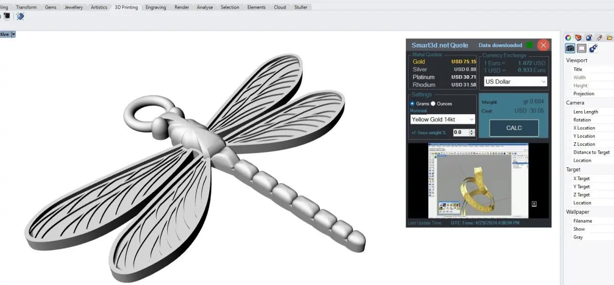Open the Render tab
The image size is (614, 285).
click(182, 7)
